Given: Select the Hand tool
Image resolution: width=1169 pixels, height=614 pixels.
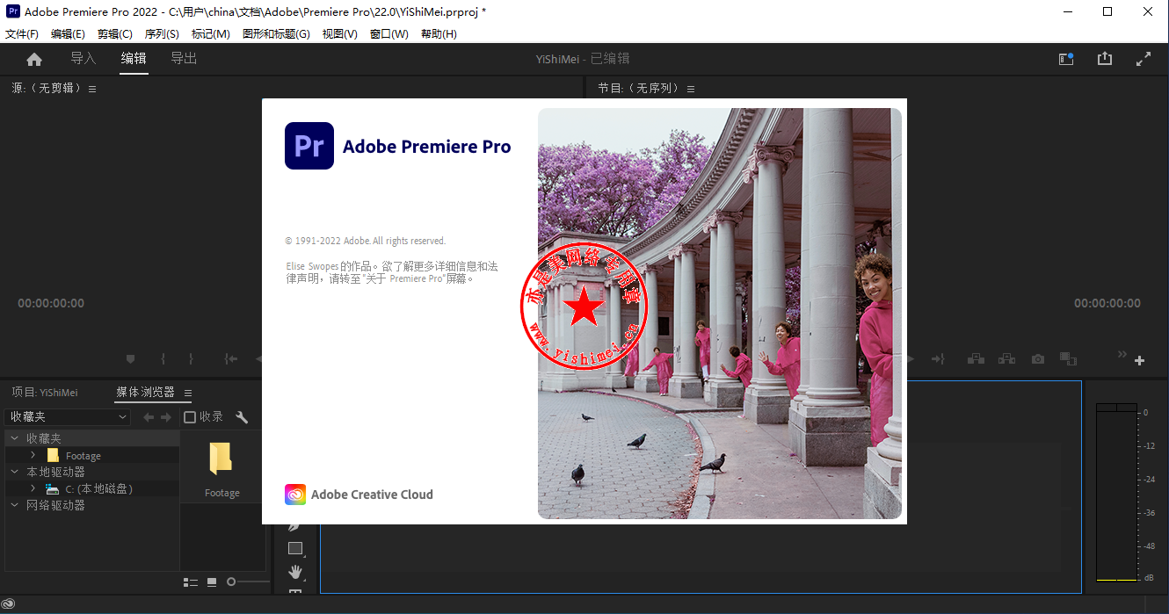Looking at the screenshot, I should [x=295, y=572].
